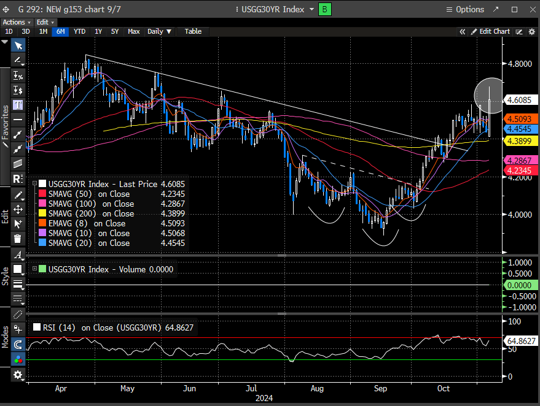Switch to Table view
540x406 pixels.
tap(193, 31)
